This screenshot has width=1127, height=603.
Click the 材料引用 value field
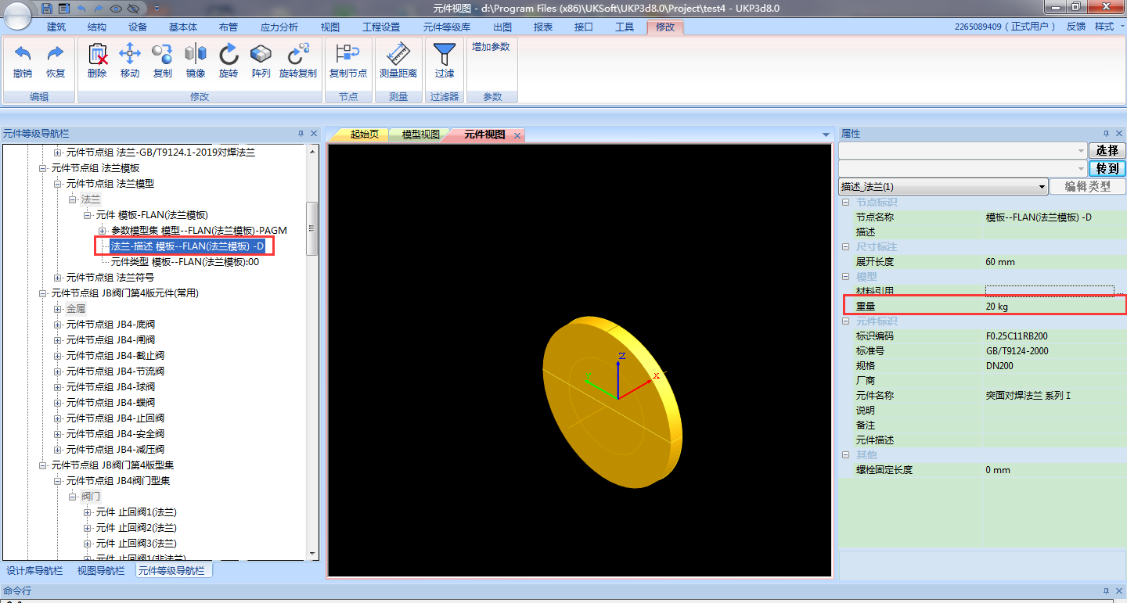pyautogui.click(x=1049, y=291)
